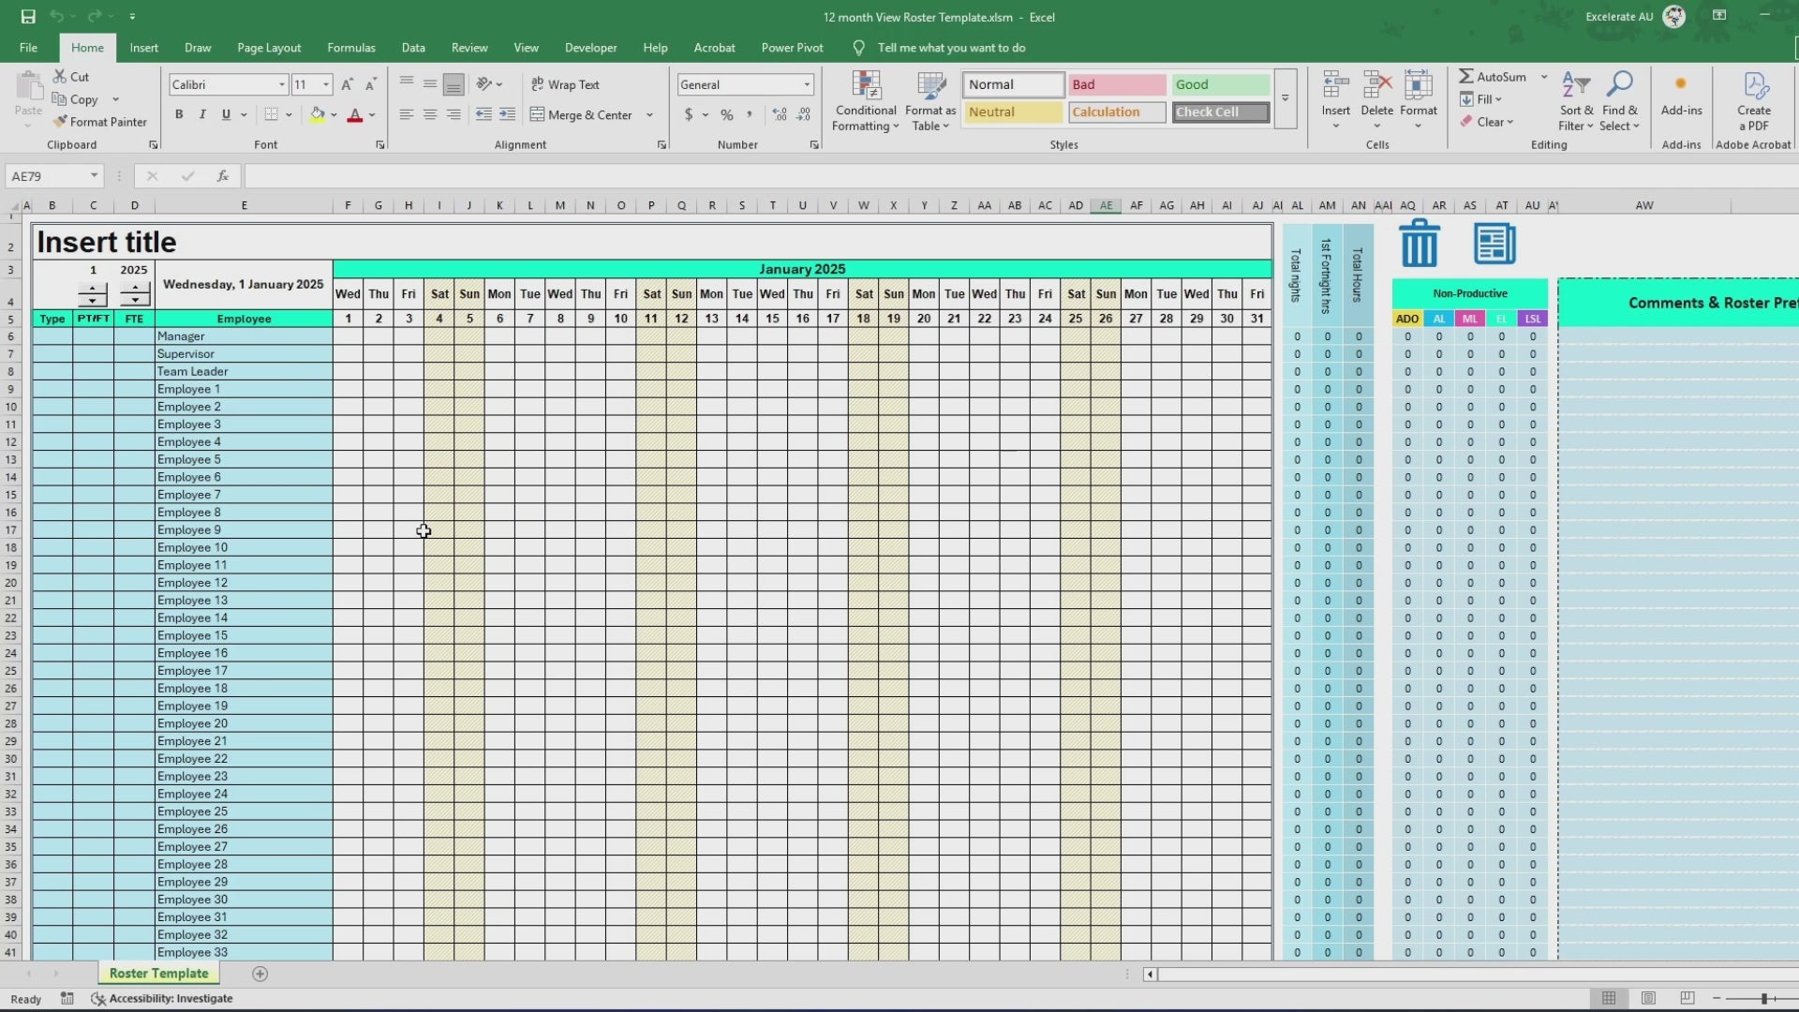Image resolution: width=1799 pixels, height=1012 pixels.
Task: Switch to the Formulas tab
Action: pos(350,48)
